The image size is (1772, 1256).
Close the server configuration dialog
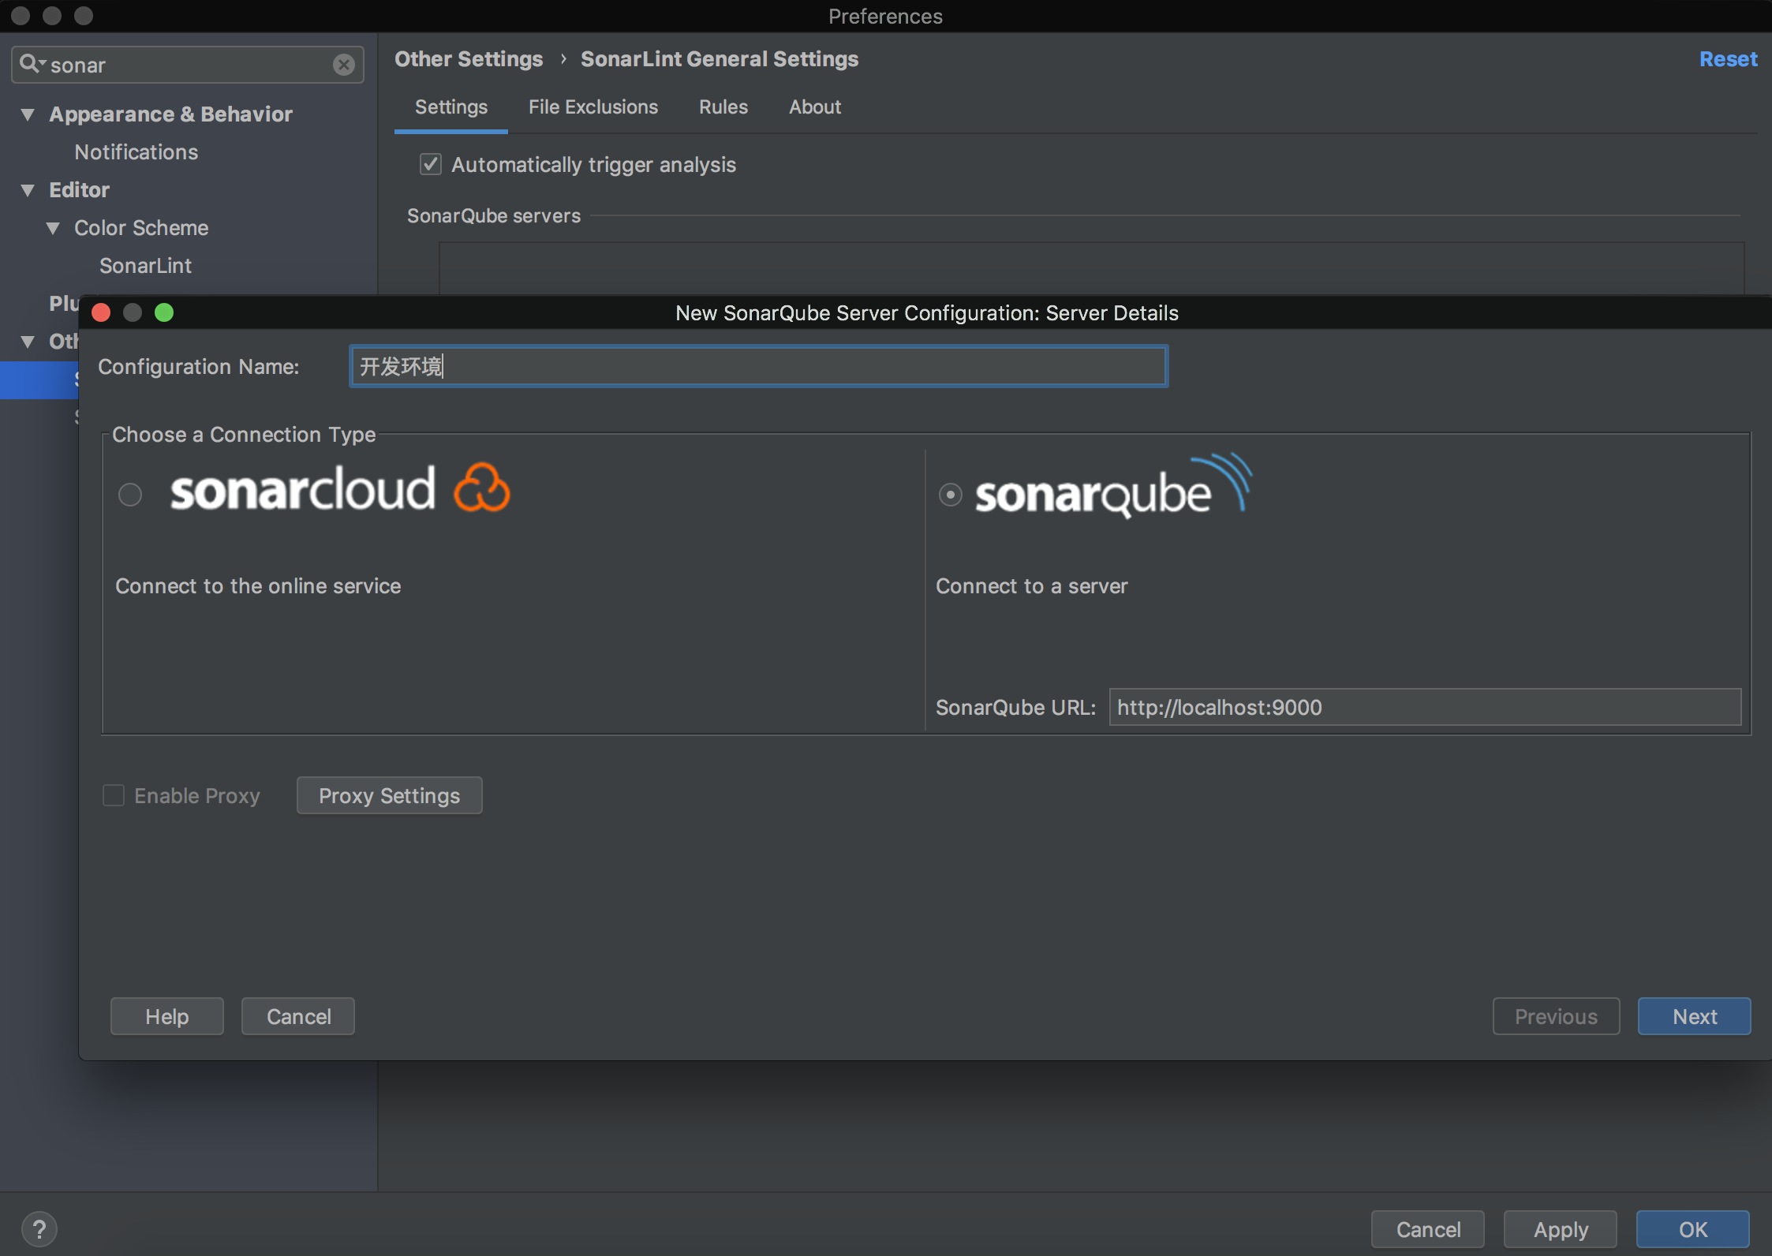click(101, 313)
